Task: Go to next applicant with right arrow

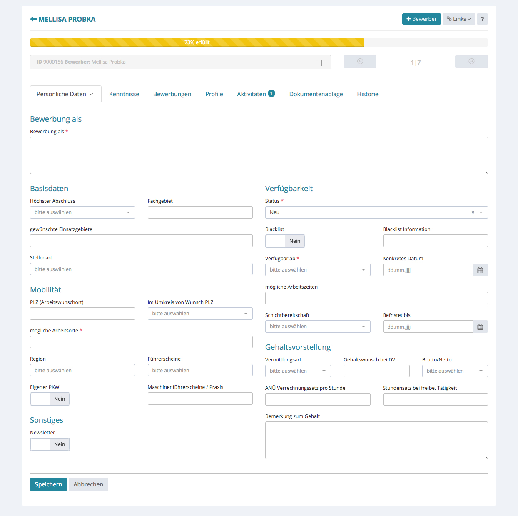Action: (471, 62)
